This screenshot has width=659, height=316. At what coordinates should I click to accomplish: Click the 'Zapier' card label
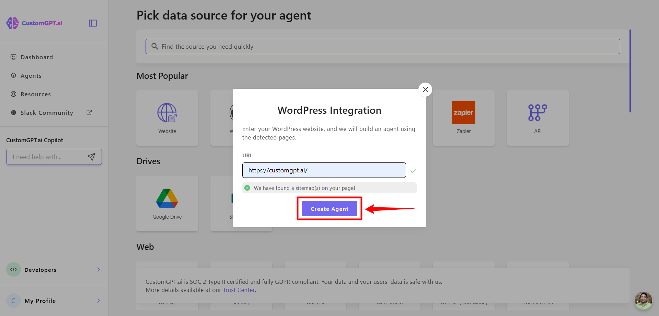(464, 131)
